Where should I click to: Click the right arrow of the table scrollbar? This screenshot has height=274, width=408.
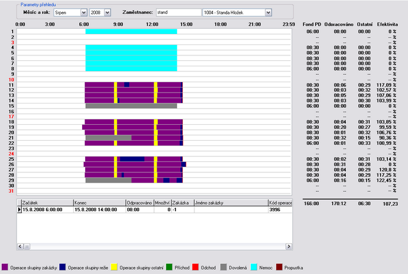pos(289,246)
